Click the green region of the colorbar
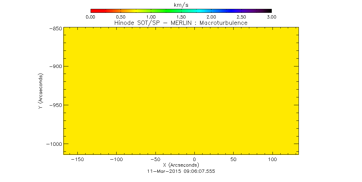362x182 pixels. point(157,11)
